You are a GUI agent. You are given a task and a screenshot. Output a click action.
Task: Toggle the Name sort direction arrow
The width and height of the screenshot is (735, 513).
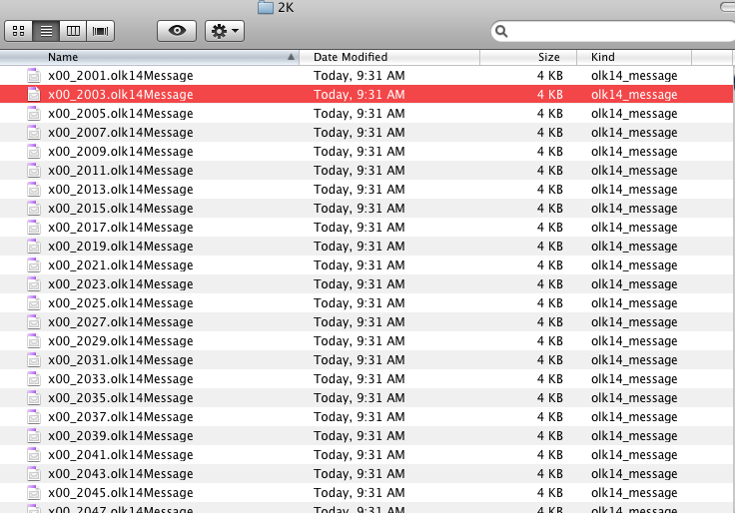[x=291, y=57]
